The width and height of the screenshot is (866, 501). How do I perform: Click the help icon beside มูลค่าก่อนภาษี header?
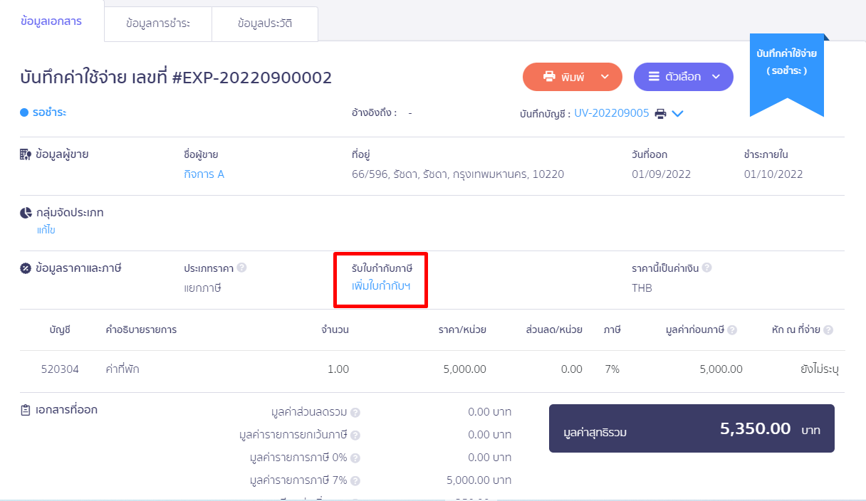pyautogui.click(x=732, y=330)
